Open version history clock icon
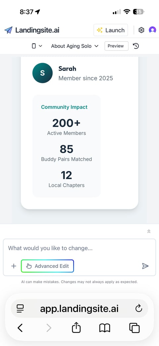Image resolution: width=159 pixels, height=346 pixels. tap(136, 46)
